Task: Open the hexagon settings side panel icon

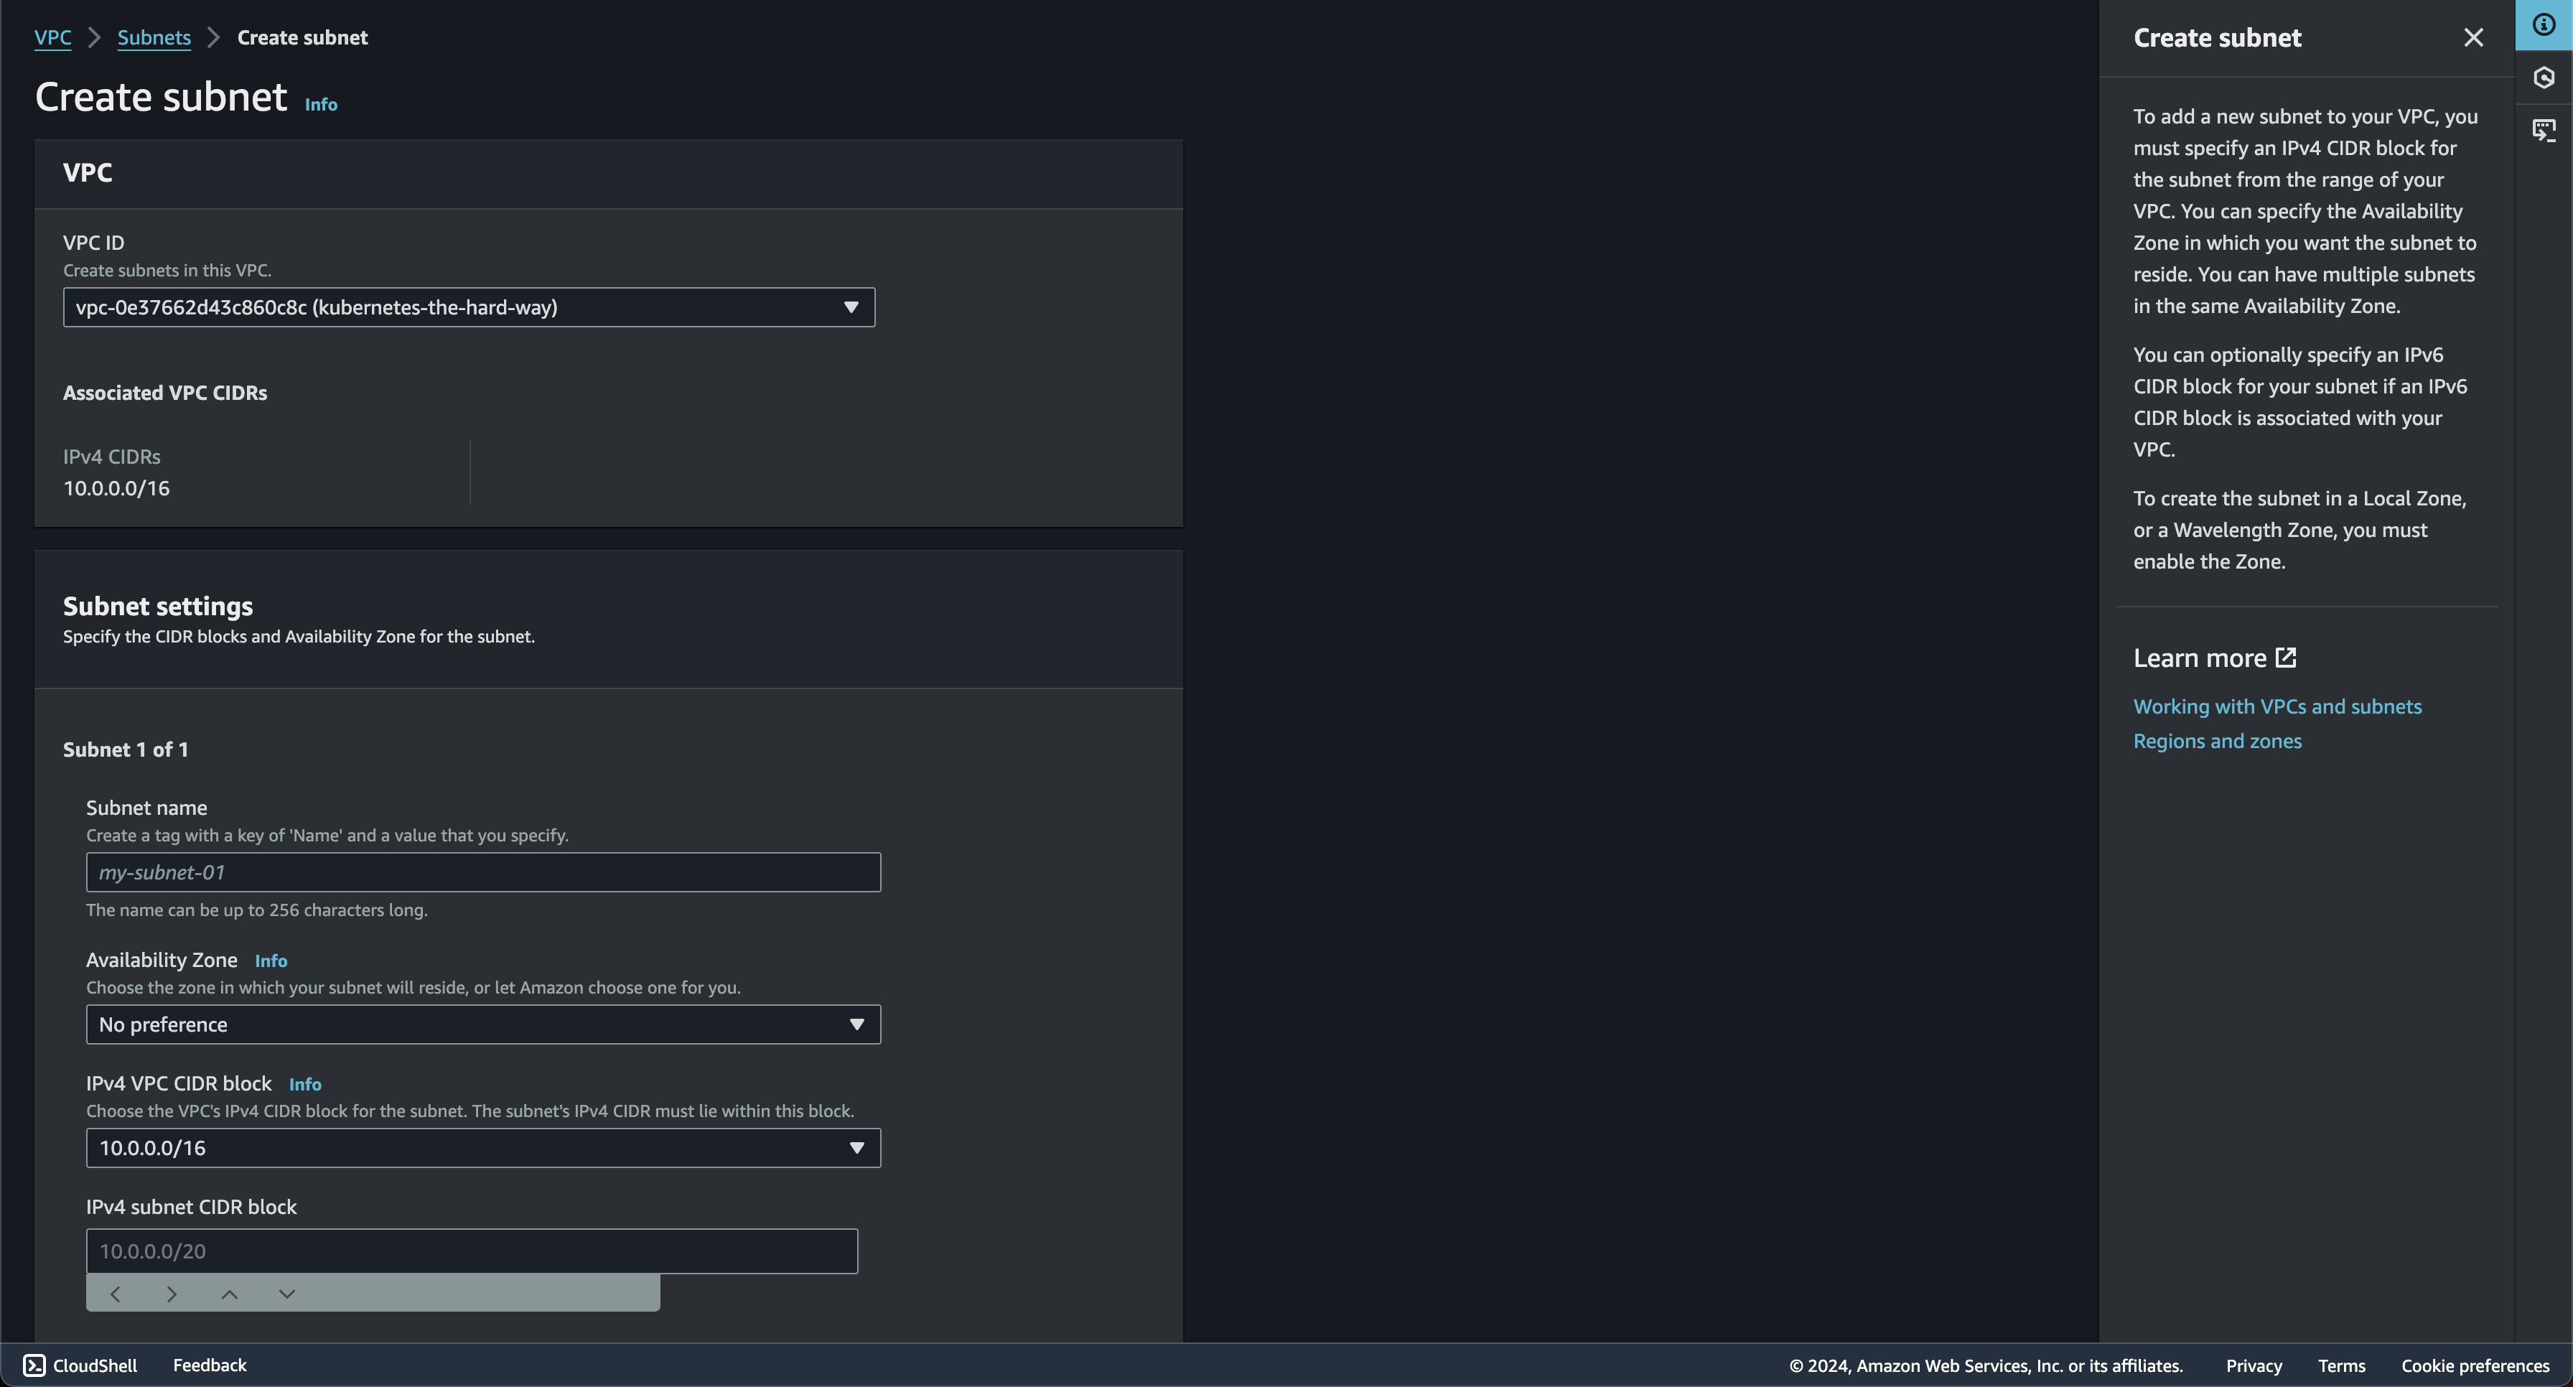Action: [x=2544, y=78]
